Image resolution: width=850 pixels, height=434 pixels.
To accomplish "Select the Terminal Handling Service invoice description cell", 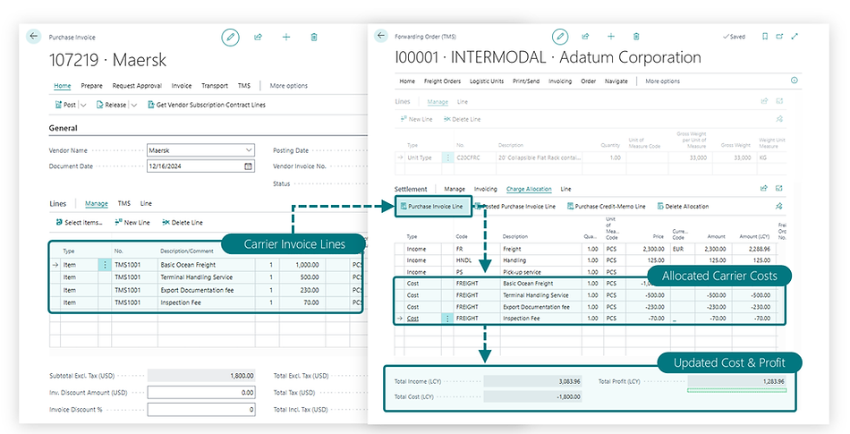I will point(206,277).
